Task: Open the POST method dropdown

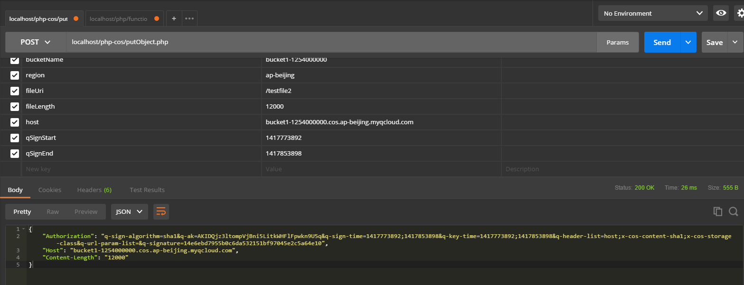Action: pos(36,42)
